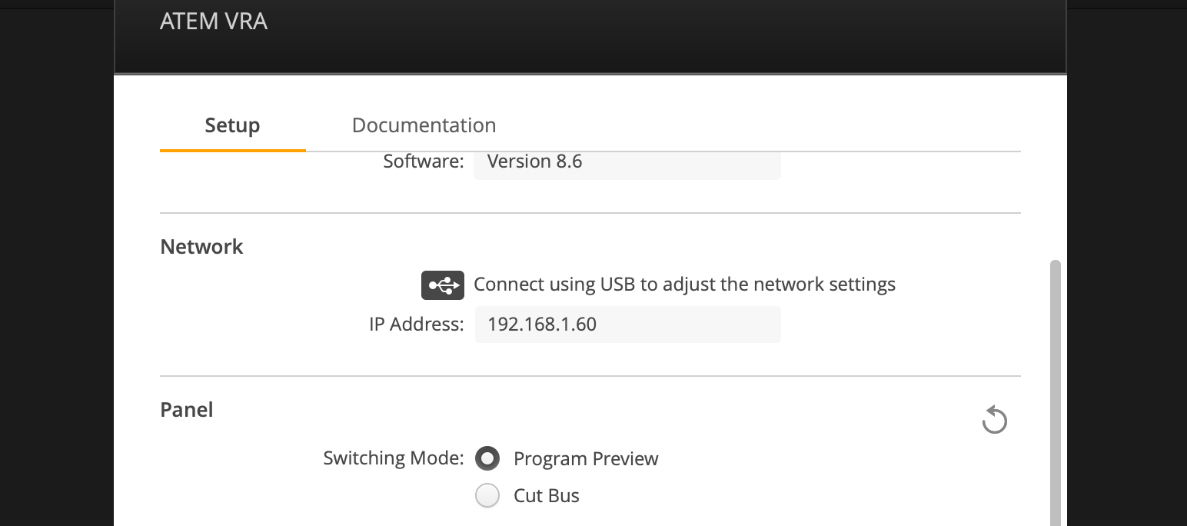Screen dimensions: 1187x526
Task: Click the vertical scrollbar thumb
Action: (x=1055, y=392)
